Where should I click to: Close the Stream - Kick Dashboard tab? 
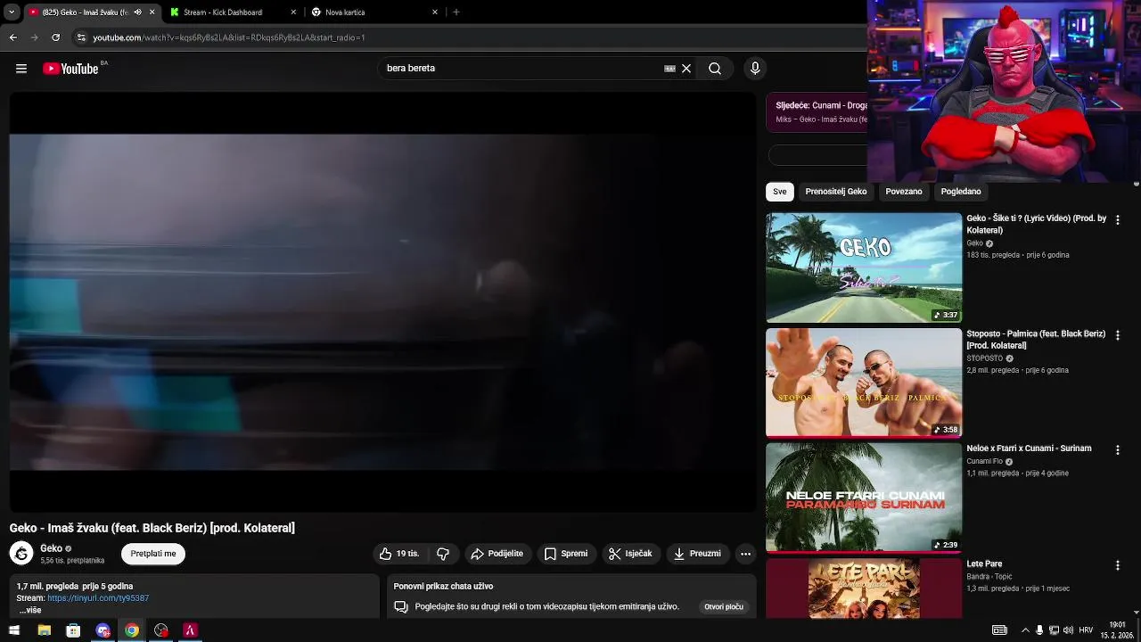point(293,12)
